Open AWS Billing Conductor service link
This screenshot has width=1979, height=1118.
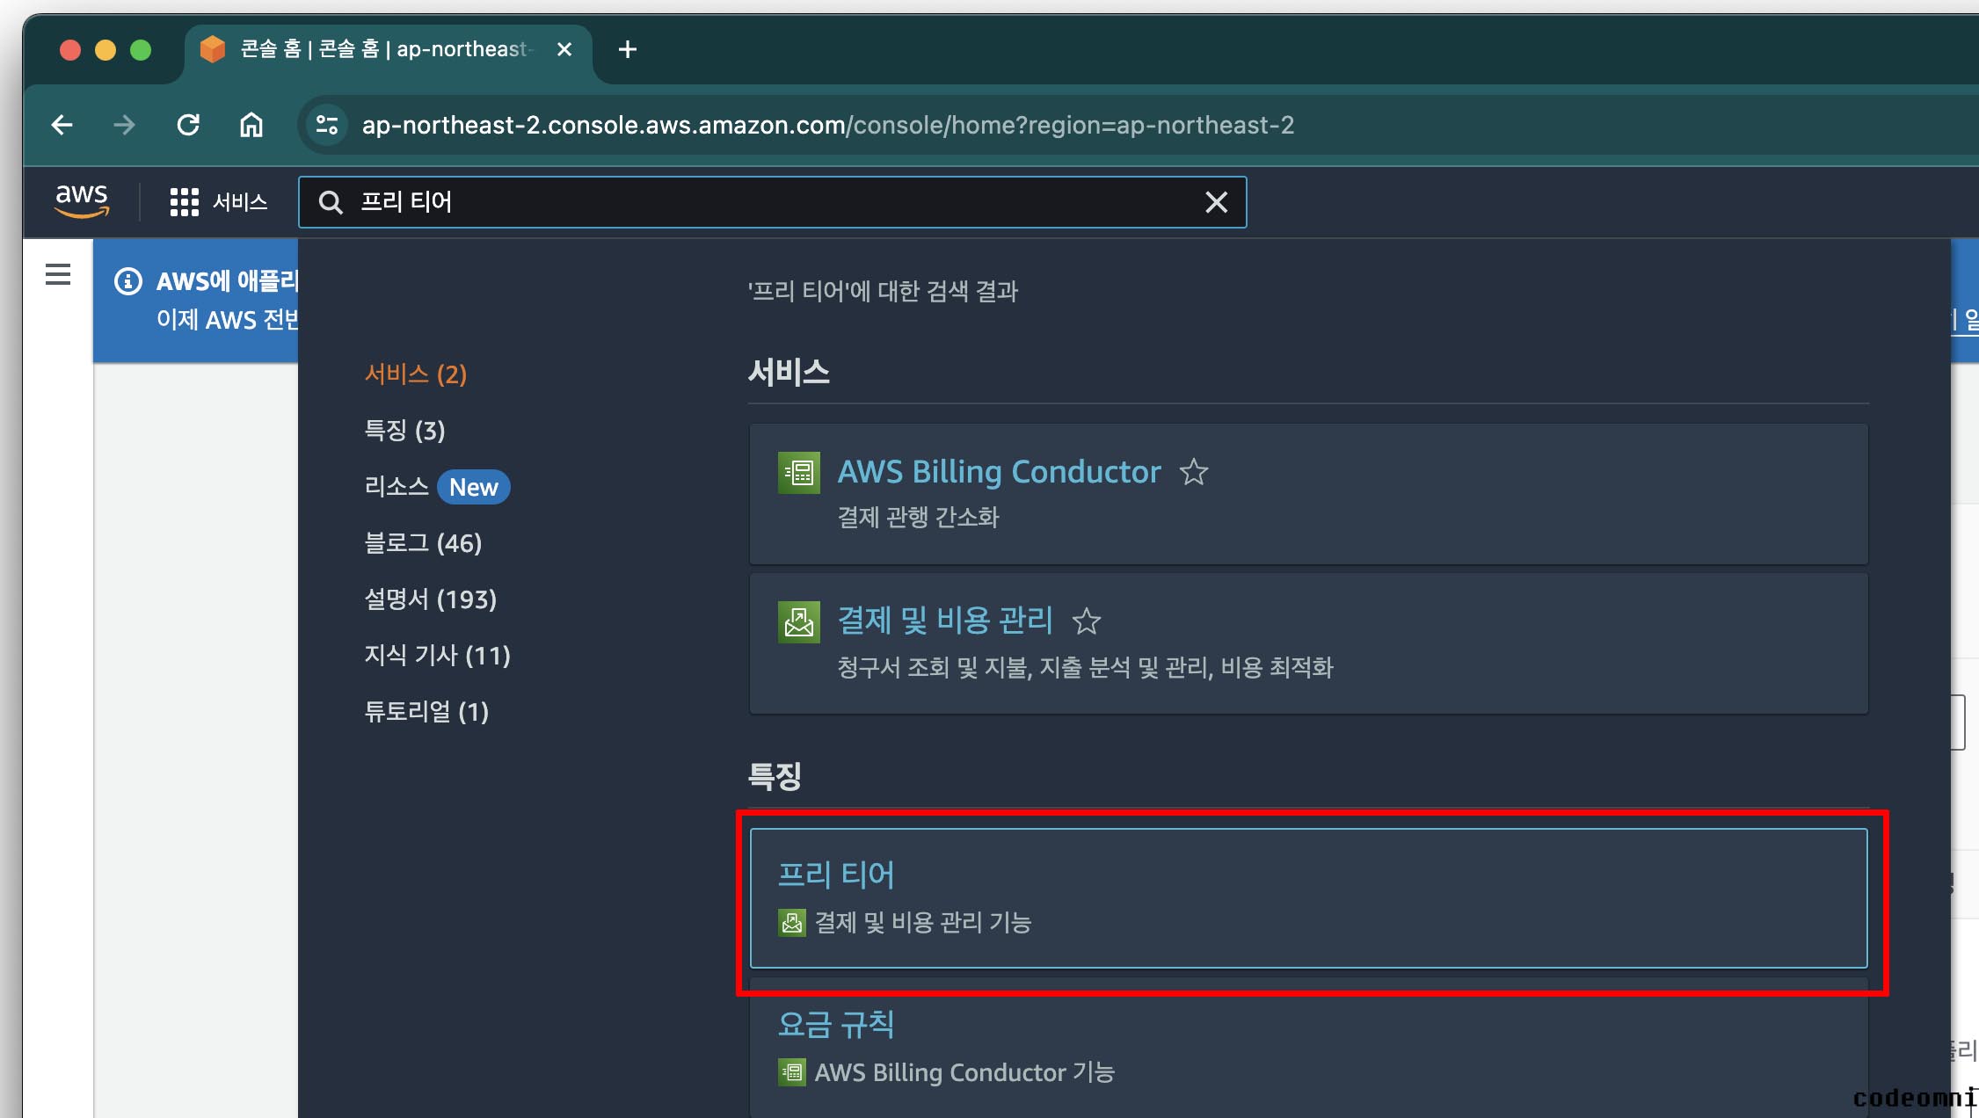point(999,472)
